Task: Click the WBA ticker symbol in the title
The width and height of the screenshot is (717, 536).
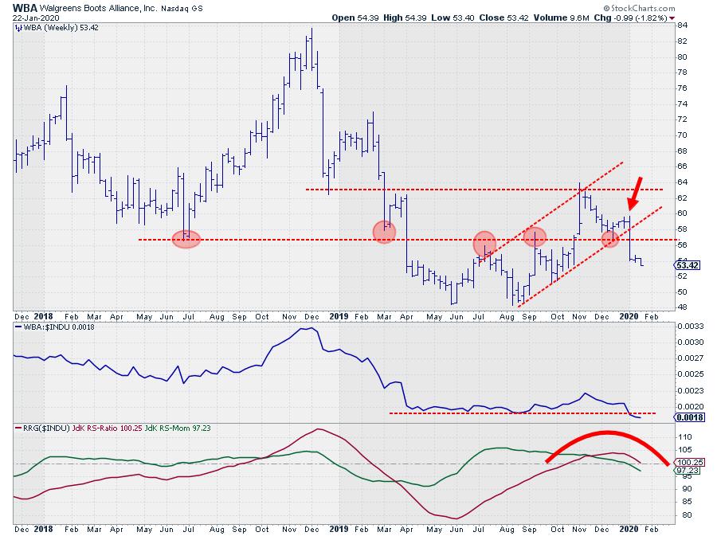Action: pyautogui.click(x=26, y=7)
